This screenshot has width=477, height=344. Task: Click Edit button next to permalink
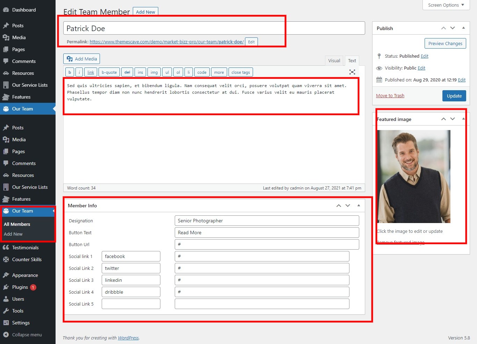(251, 42)
